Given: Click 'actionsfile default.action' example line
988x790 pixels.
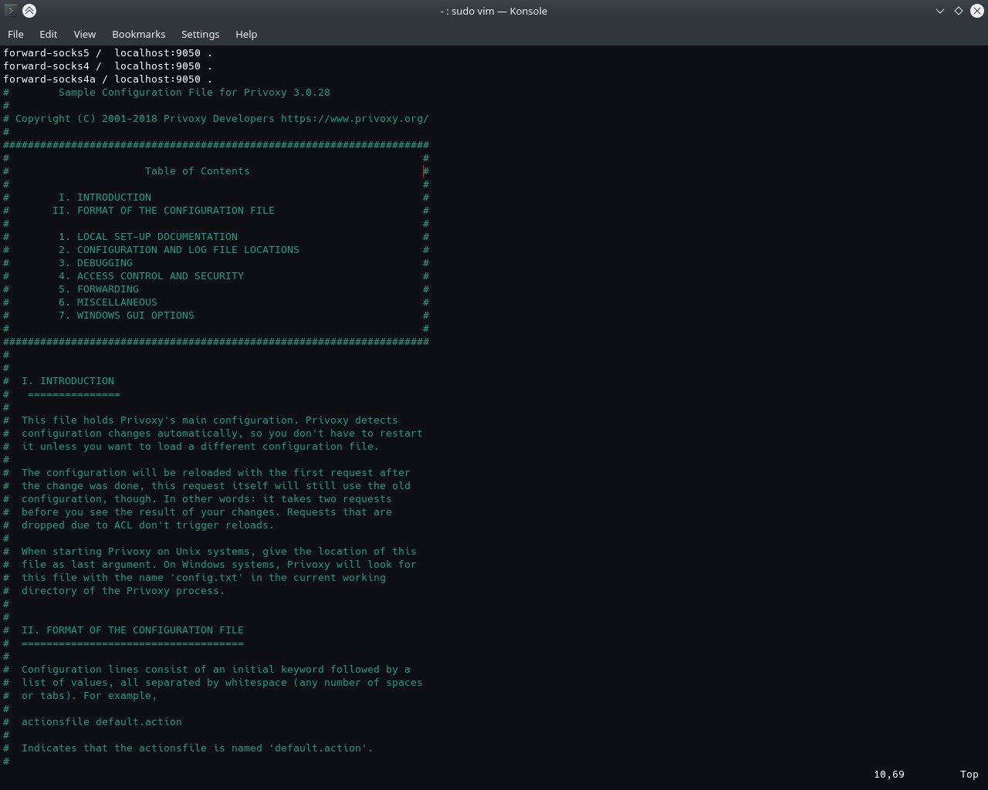Looking at the screenshot, I should point(102,722).
